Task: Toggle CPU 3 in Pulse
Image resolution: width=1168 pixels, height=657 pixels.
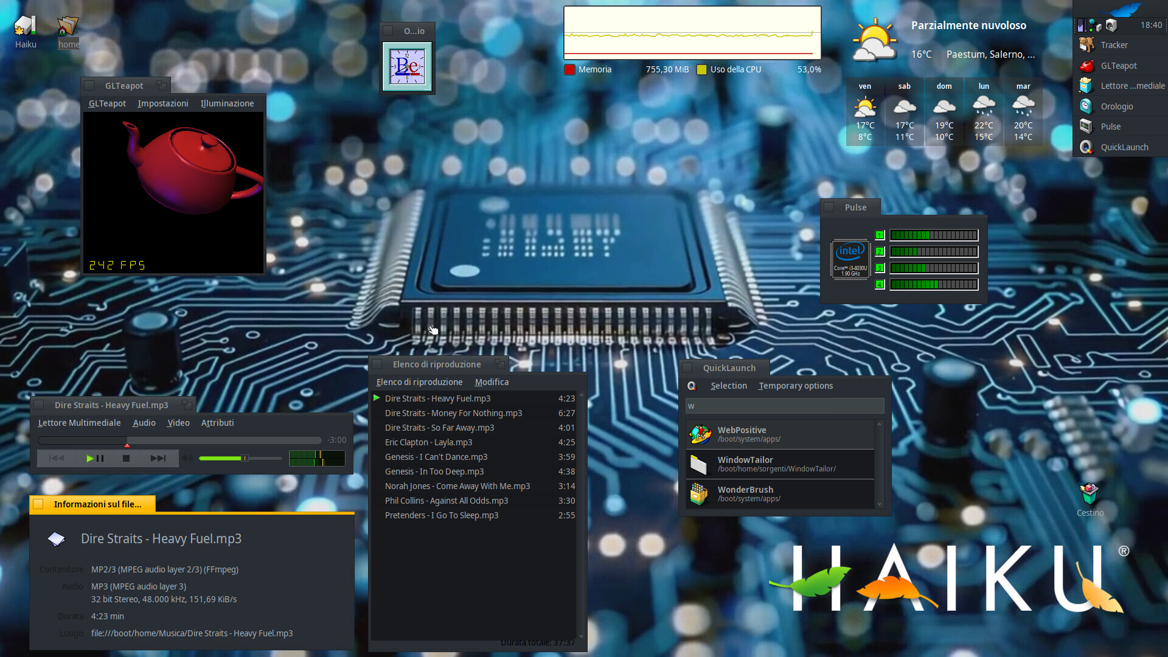Action: (879, 268)
